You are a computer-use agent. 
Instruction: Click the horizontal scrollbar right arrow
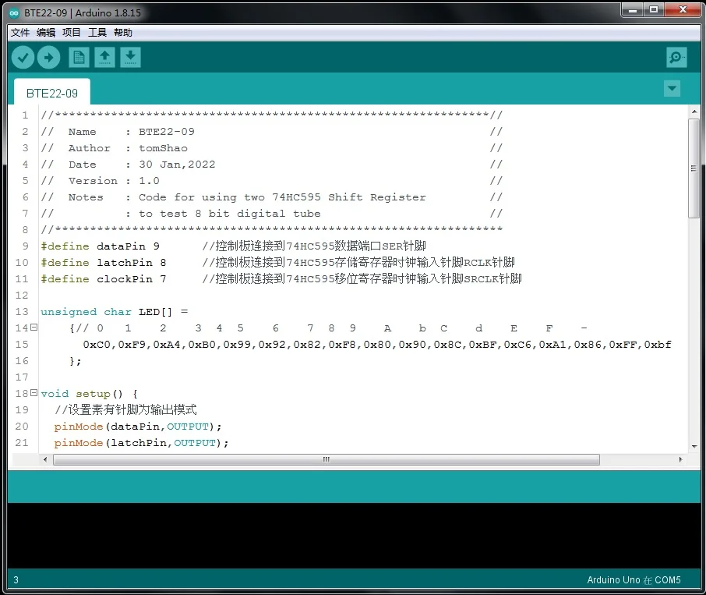(x=681, y=460)
